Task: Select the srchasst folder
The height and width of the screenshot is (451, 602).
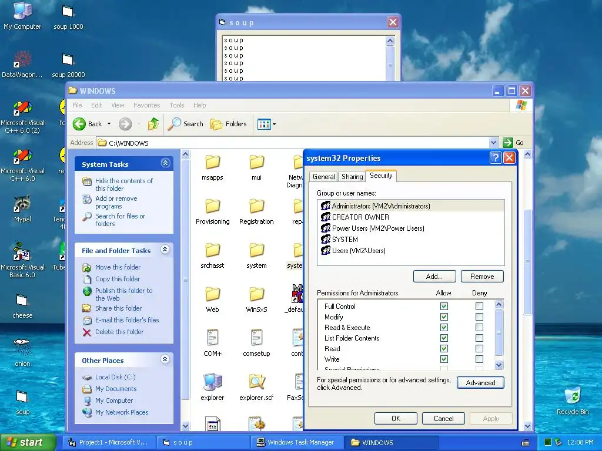Action: [x=212, y=256]
